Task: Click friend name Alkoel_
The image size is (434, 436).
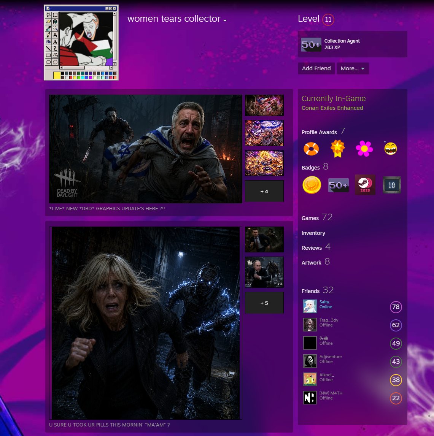Action: coord(327,375)
